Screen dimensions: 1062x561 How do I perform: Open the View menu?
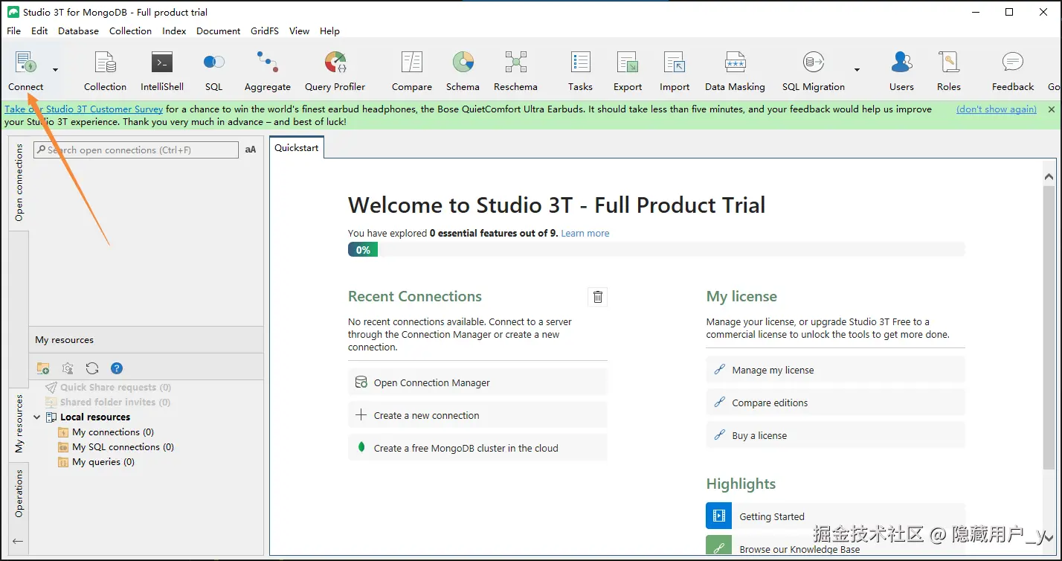pos(299,31)
